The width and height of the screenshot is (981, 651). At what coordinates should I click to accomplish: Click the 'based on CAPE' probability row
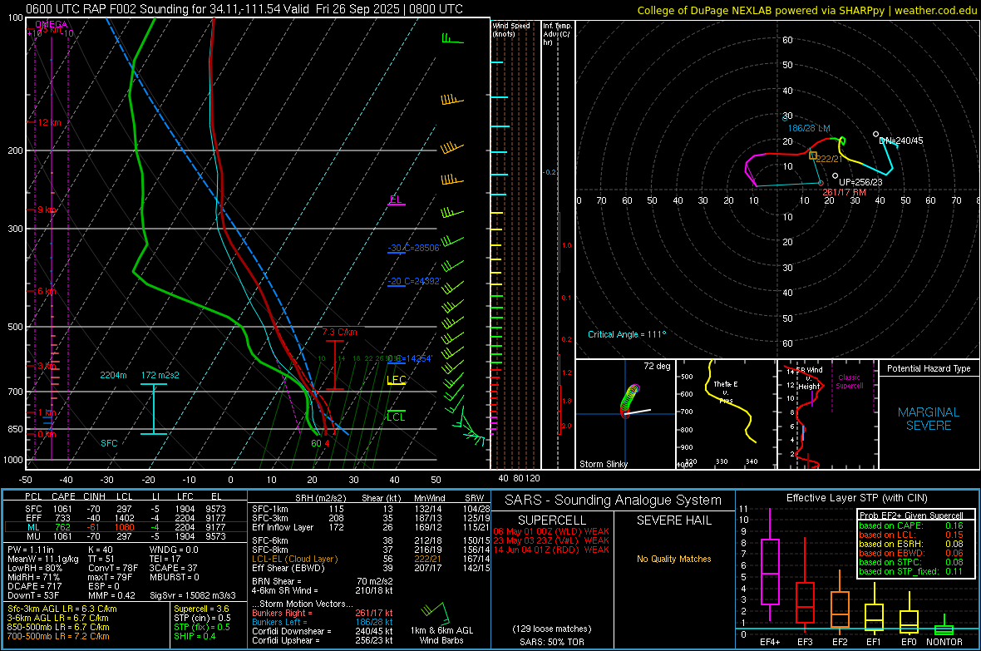(x=911, y=525)
